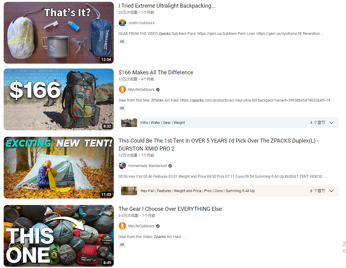The height and width of the screenshot is (268, 346).
Task: Click verified badge next to Homemade Wanderlust
Action: coord(170,166)
